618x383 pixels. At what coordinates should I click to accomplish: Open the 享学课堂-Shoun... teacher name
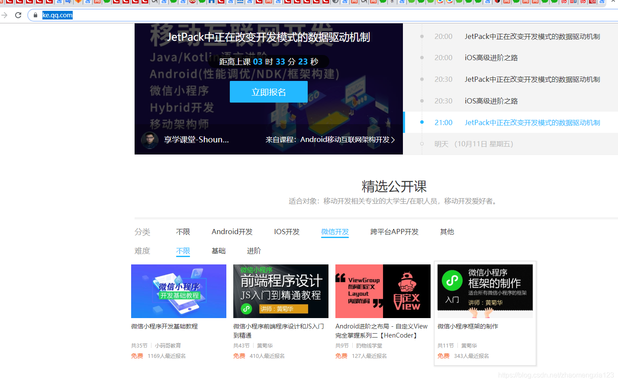(196, 140)
